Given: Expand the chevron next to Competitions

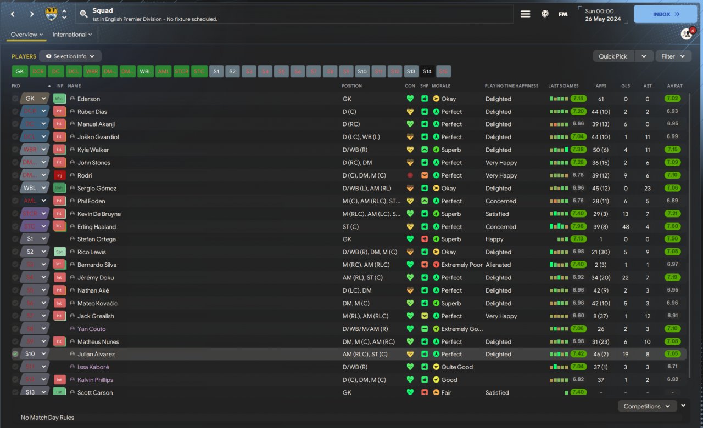Looking at the screenshot, I should [683, 406].
